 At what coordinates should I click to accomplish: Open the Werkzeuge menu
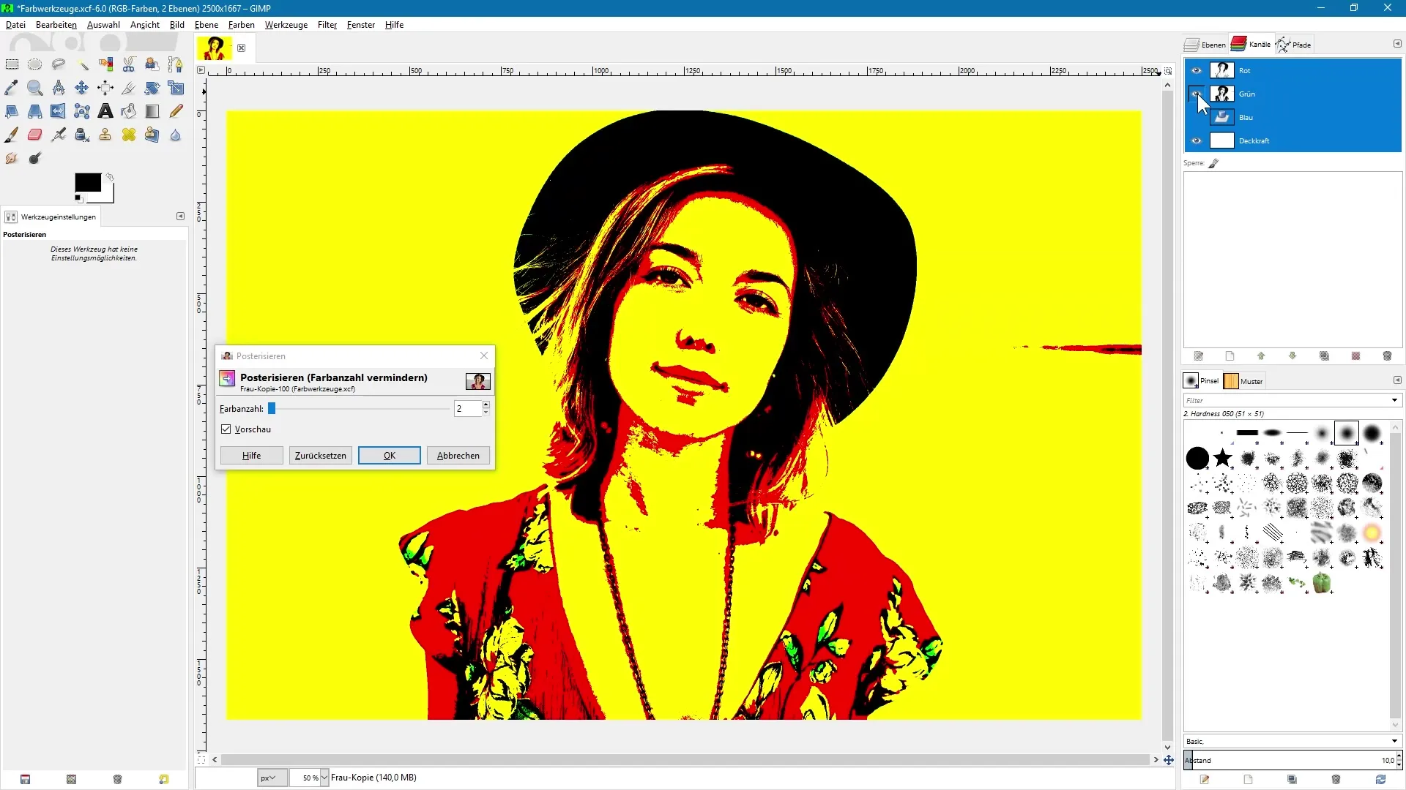(286, 25)
